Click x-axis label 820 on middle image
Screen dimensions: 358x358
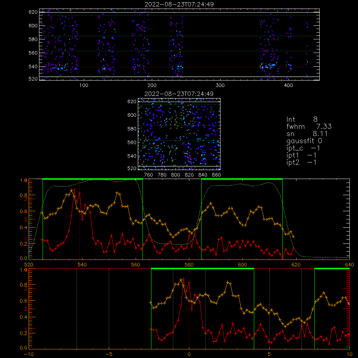189,175
